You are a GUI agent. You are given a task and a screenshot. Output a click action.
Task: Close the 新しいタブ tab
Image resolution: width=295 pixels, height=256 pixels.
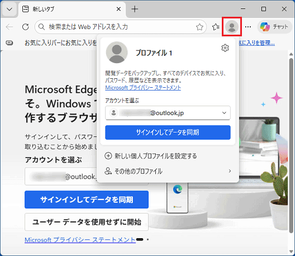click(118, 9)
